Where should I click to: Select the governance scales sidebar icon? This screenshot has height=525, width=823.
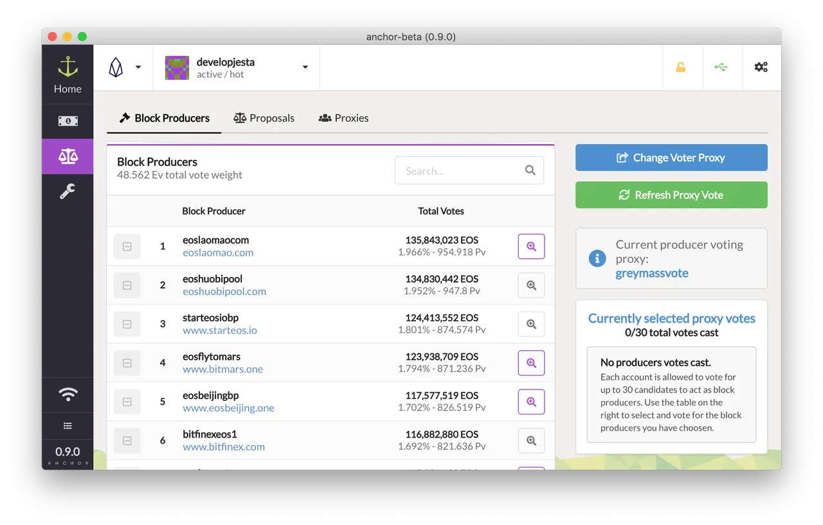tap(68, 156)
